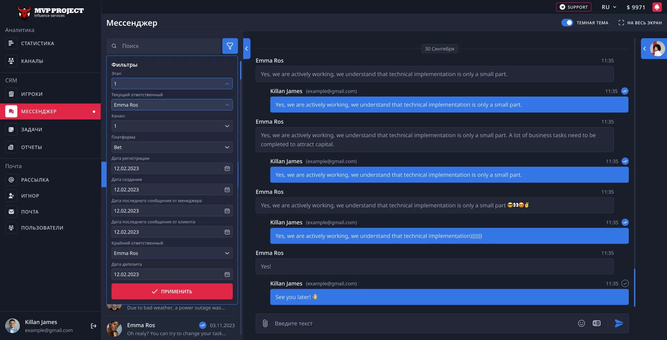Go to Статистика in sidebar
This screenshot has width=667, height=340.
(38, 43)
